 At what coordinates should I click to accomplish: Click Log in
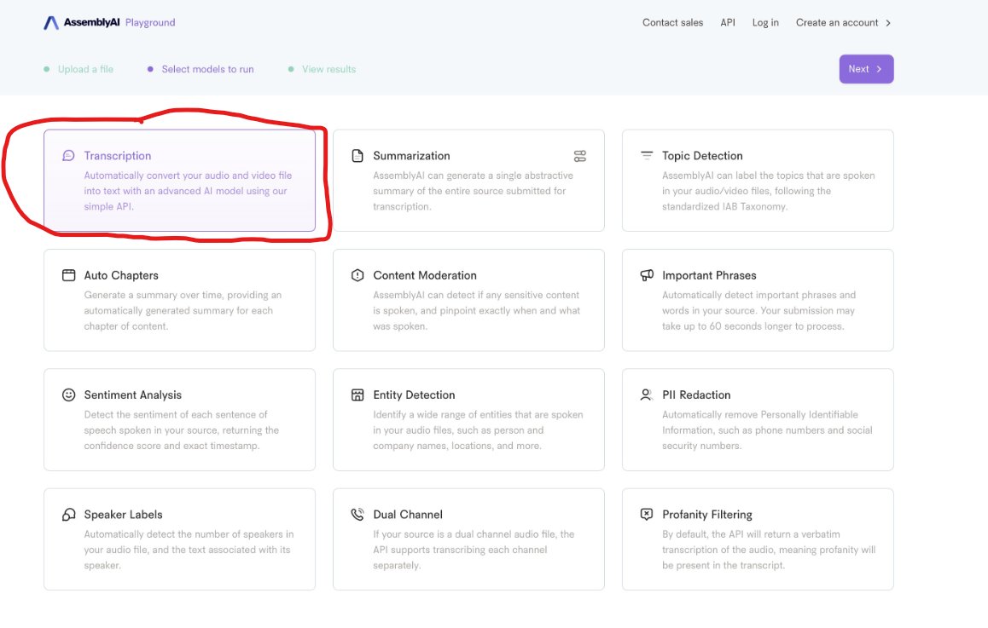(765, 23)
